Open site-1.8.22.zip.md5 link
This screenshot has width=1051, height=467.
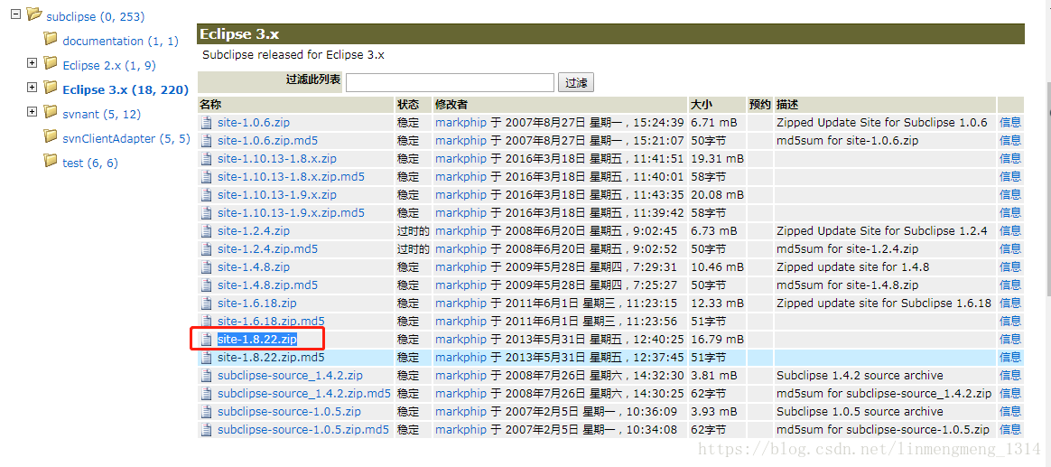click(271, 358)
